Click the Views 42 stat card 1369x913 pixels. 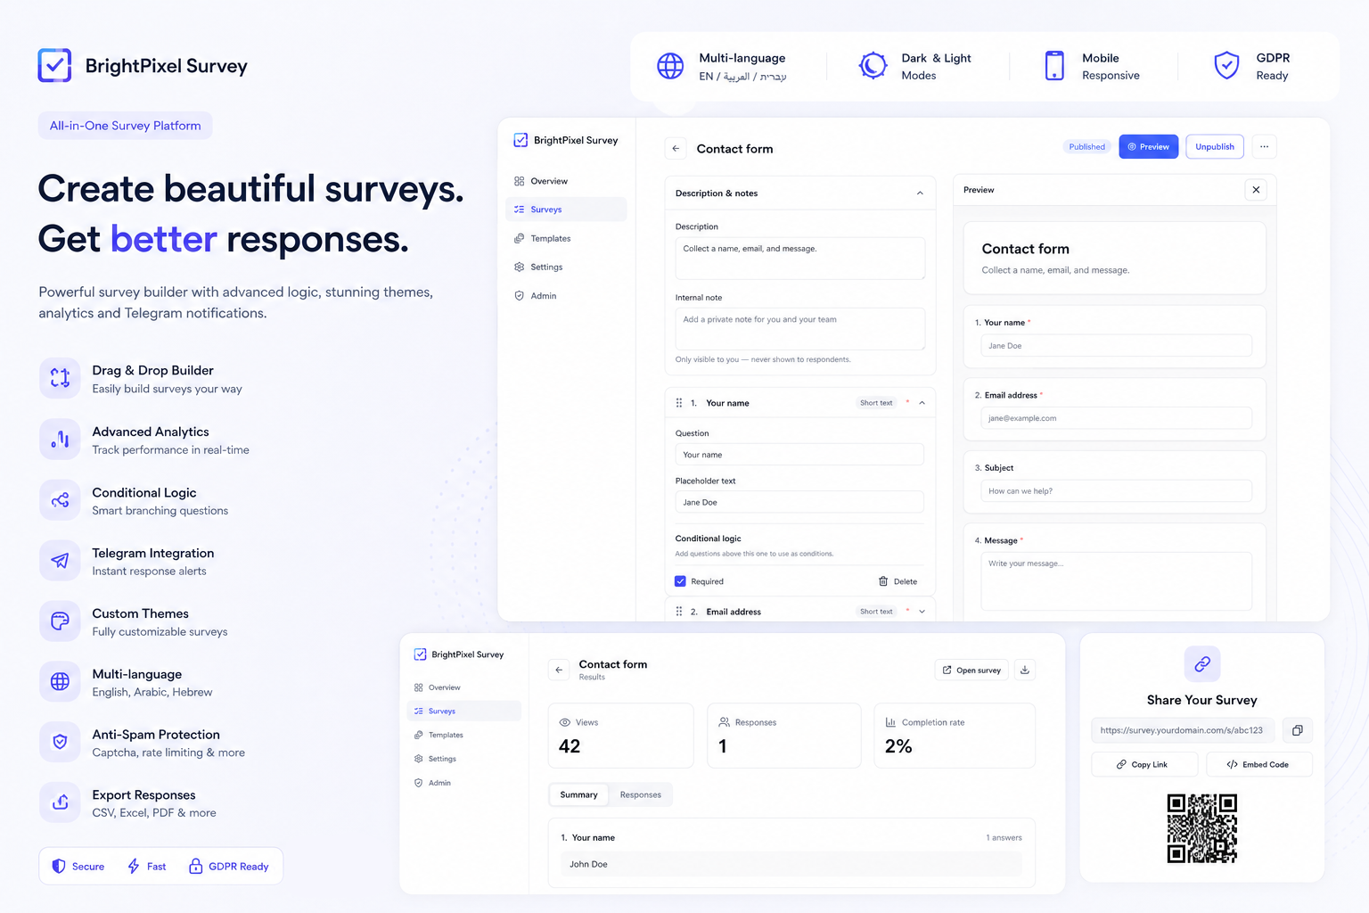pos(620,736)
